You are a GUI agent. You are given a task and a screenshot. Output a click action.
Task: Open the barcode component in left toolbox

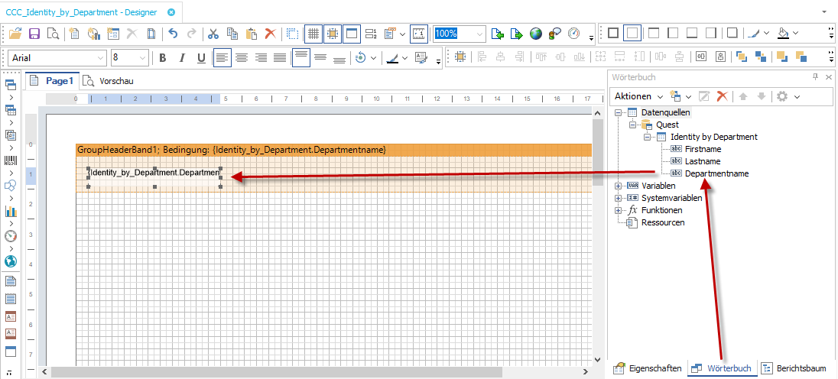click(11, 160)
